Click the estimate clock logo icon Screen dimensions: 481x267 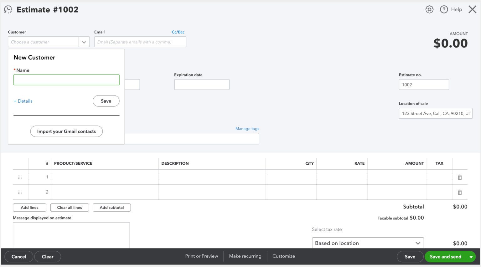(8, 9)
